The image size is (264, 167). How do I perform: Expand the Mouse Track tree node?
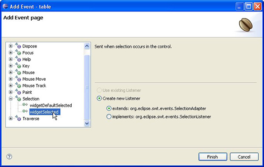(11, 85)
